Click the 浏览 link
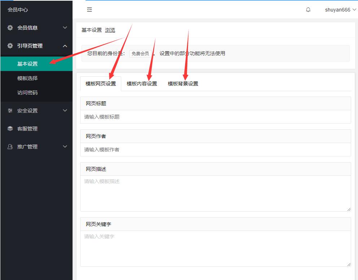358x280 pixels. pyautogui.click(x=110, y=30)
